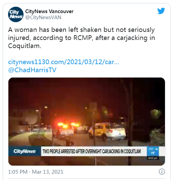Click the 6:02 pm clock overlay
172x180 pixels.
point(153,158)
